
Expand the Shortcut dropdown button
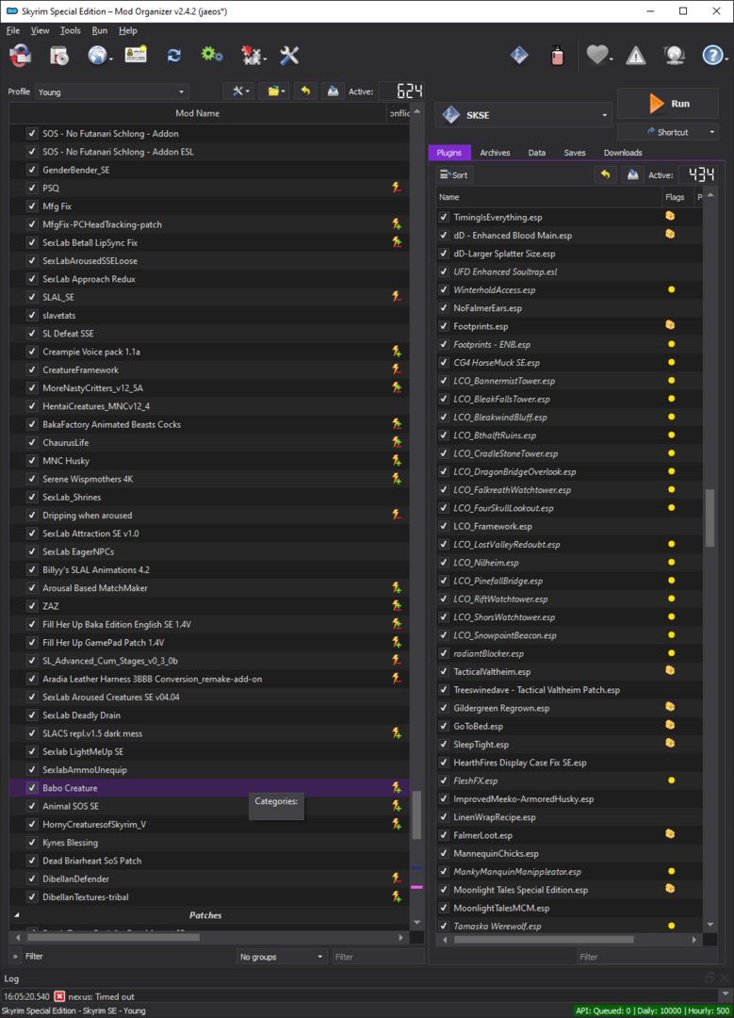coord(667,132)
